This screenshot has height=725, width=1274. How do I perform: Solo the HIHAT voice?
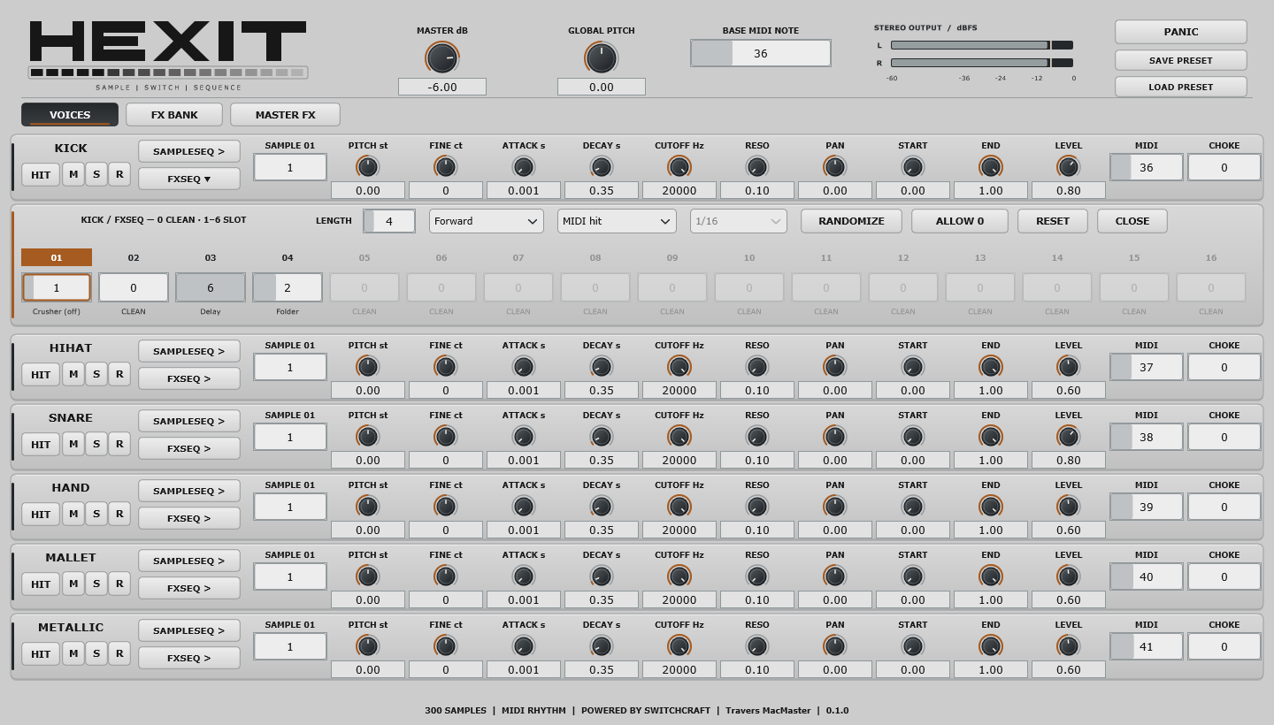96,374
